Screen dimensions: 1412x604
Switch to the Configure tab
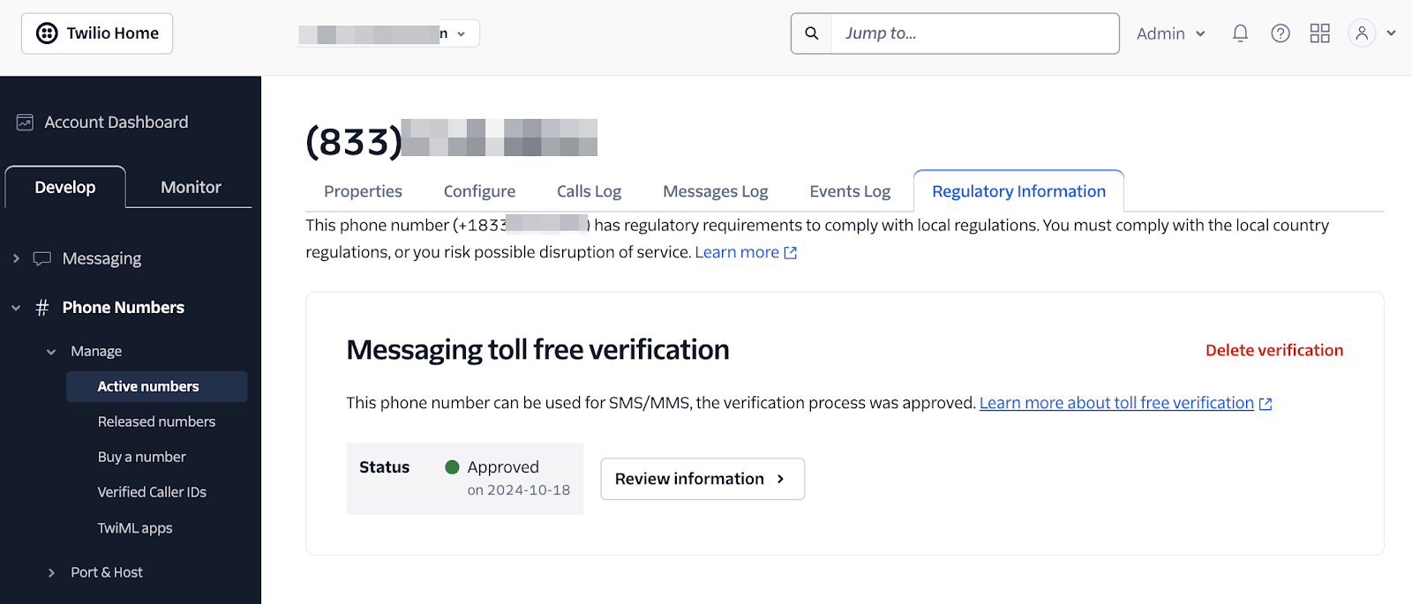[x=479, y=191]
